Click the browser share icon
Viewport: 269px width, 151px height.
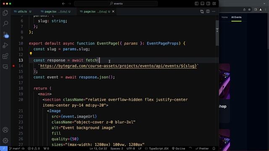(244, 10)
